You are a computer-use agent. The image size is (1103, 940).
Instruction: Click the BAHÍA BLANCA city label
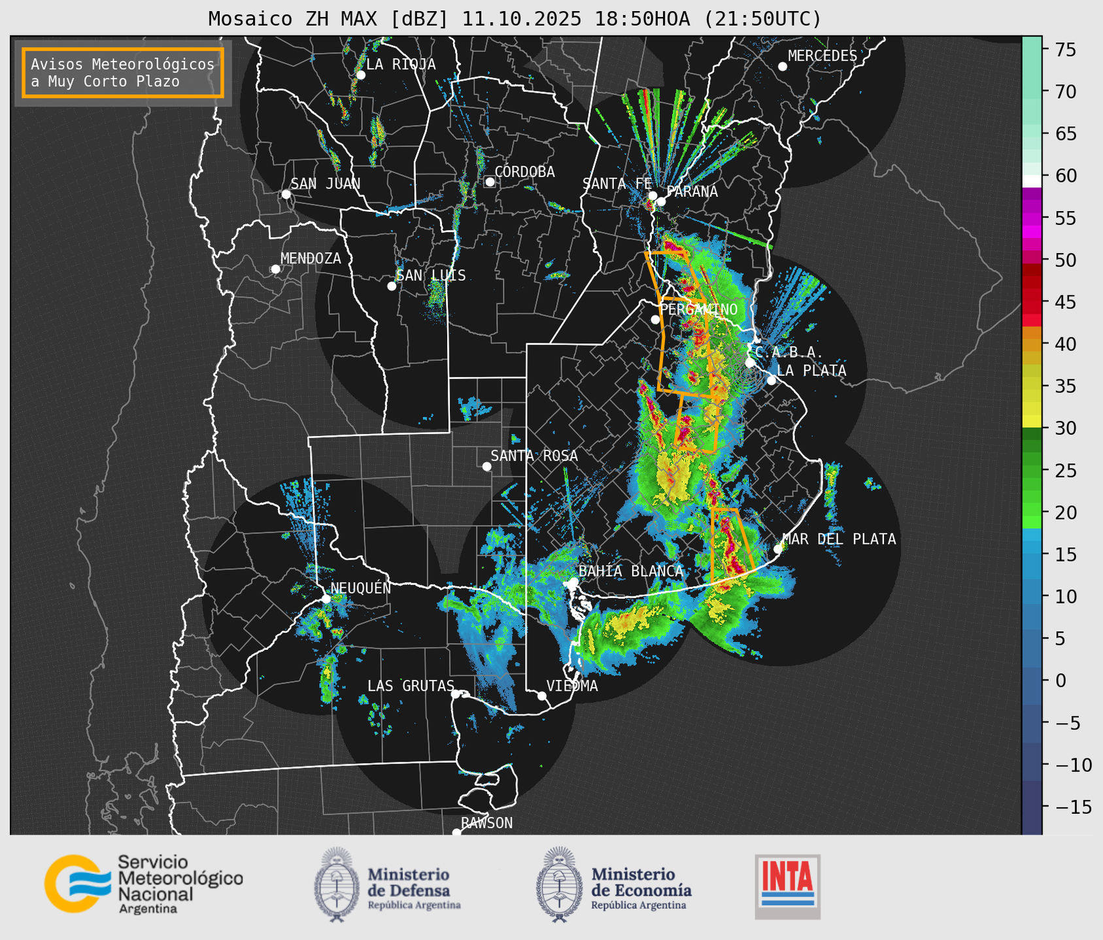[x=630, y=571]
